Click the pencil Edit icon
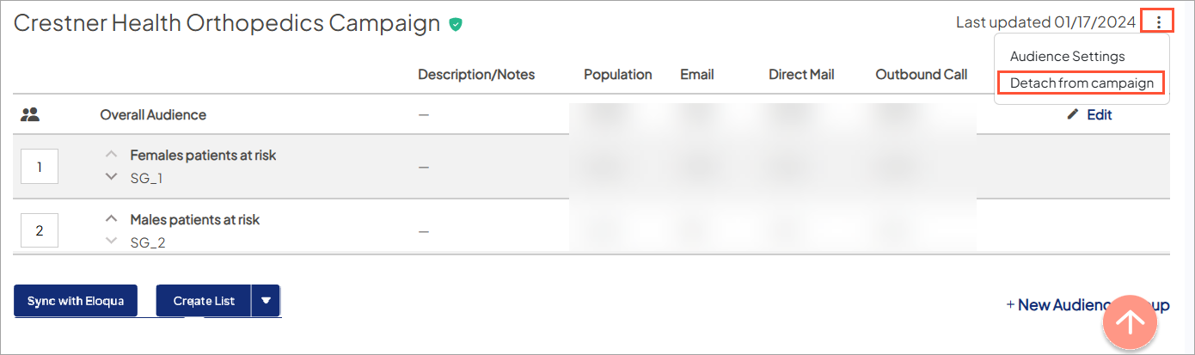Screen dimensions: 1195x355 [1072, 114]
